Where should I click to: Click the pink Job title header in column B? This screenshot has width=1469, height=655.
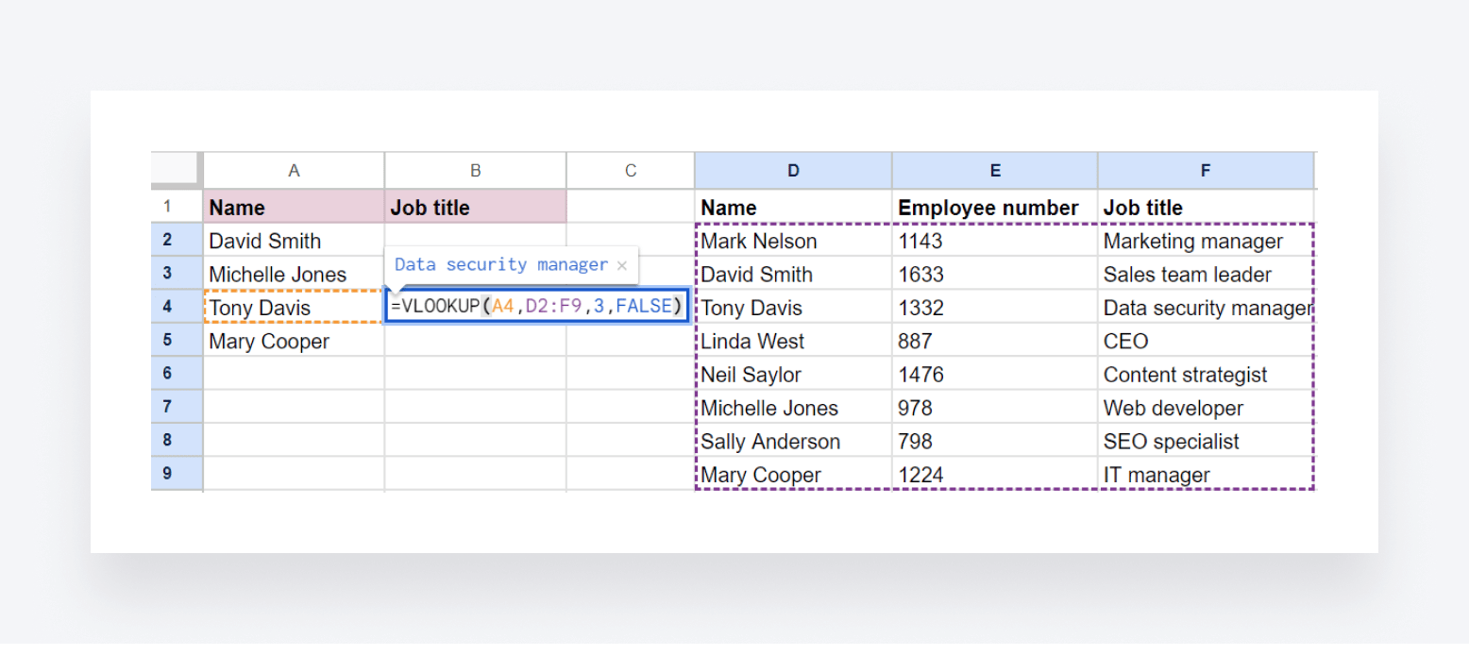(x=476, y=207)
